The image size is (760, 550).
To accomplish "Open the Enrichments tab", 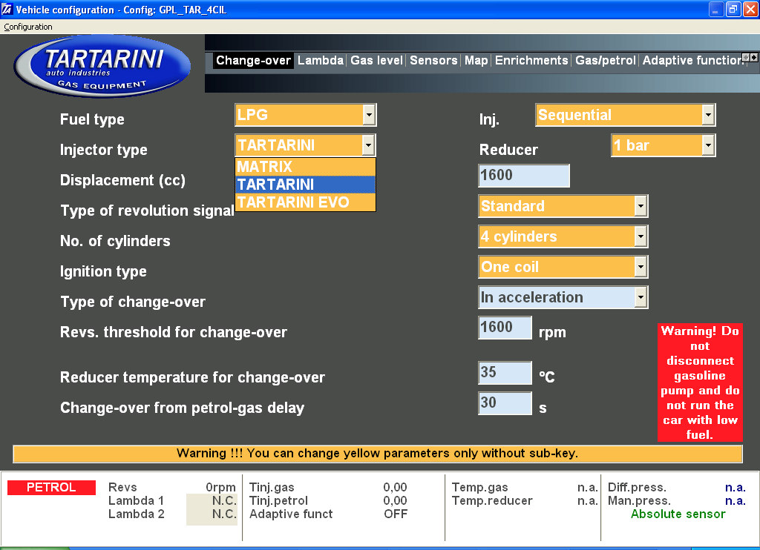I will [531, 61].
